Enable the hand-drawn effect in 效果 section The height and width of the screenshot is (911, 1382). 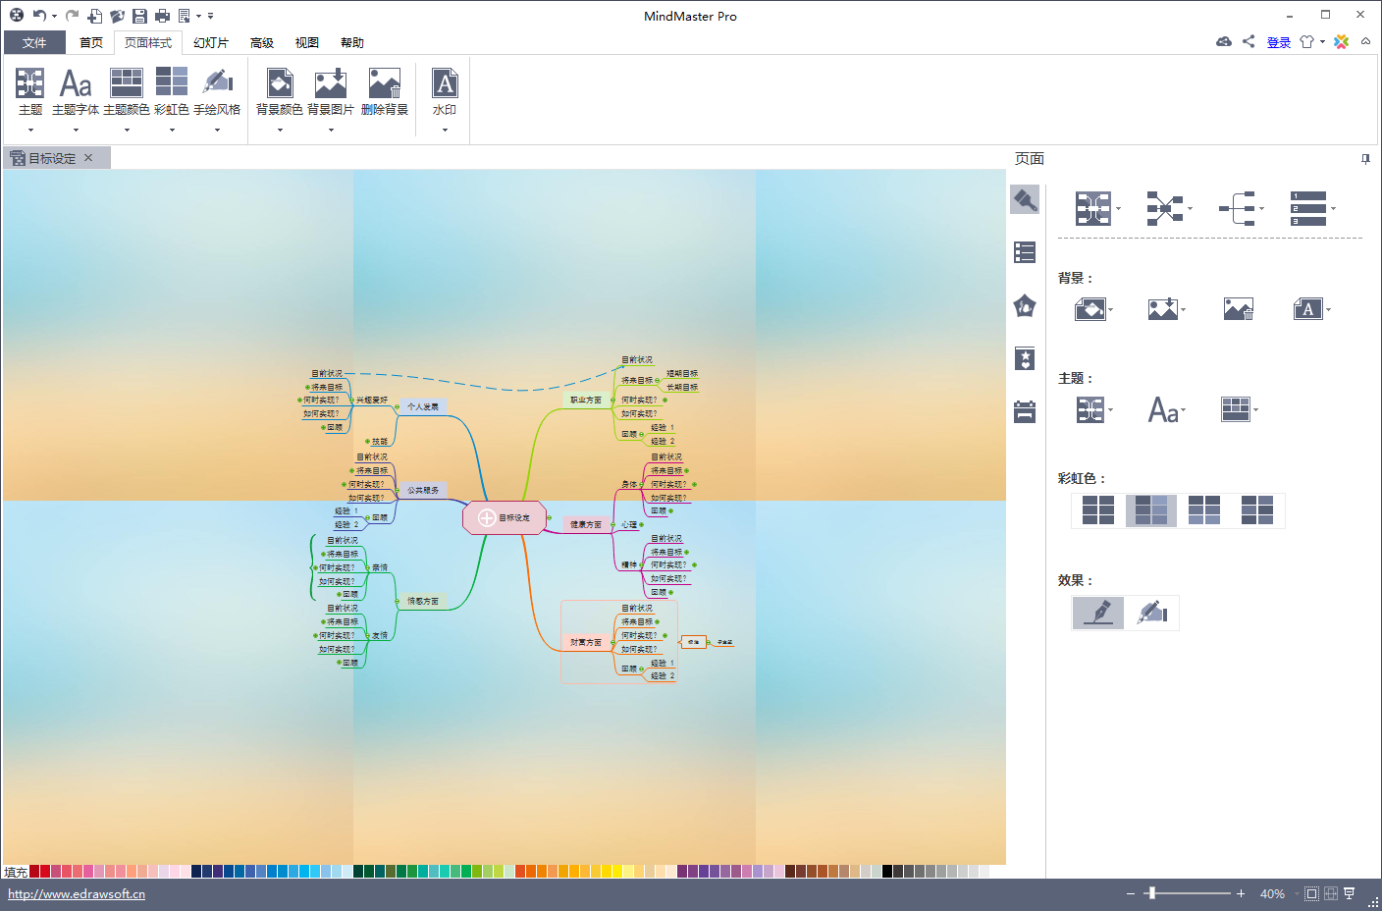coord(1151,613)
